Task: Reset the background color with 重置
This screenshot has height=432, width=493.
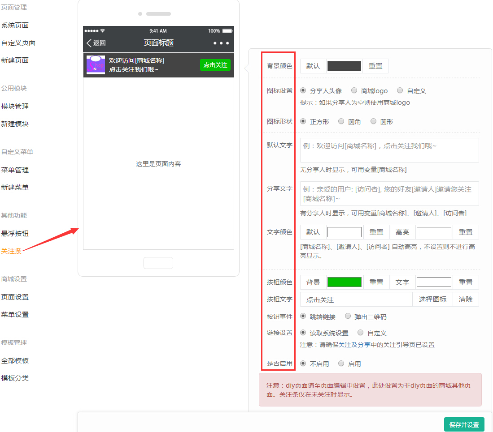Action: tap(375, 66)
